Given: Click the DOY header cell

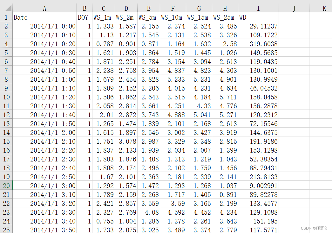Looking at the screenshot, I should 84,17.
